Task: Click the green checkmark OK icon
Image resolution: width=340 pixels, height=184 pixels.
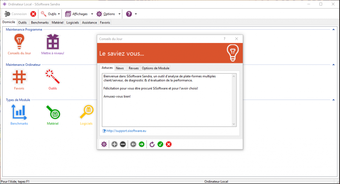Action: 160,144
